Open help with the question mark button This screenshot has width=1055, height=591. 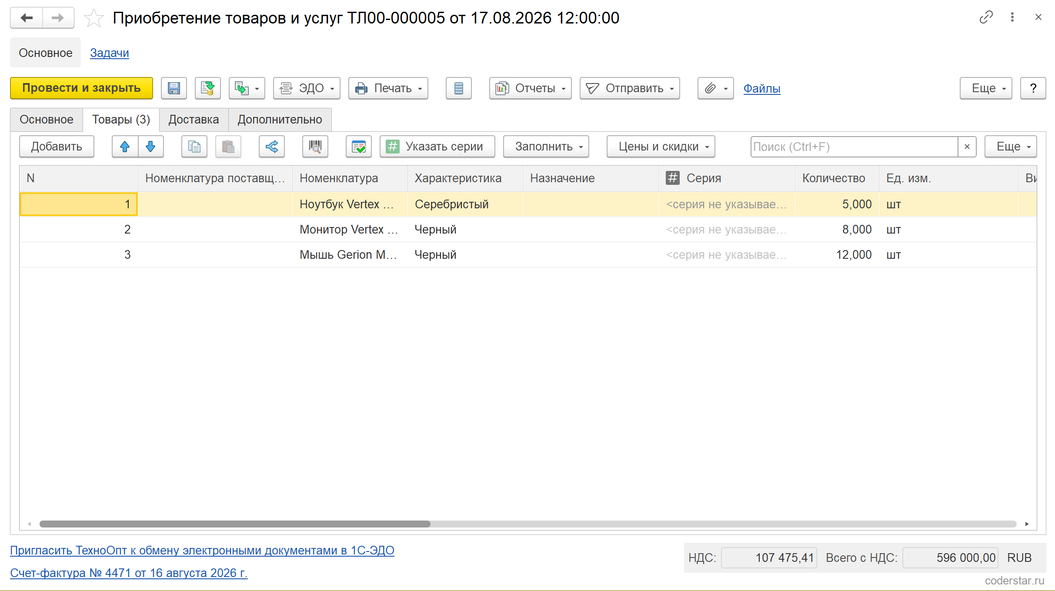coord(1033,88)
